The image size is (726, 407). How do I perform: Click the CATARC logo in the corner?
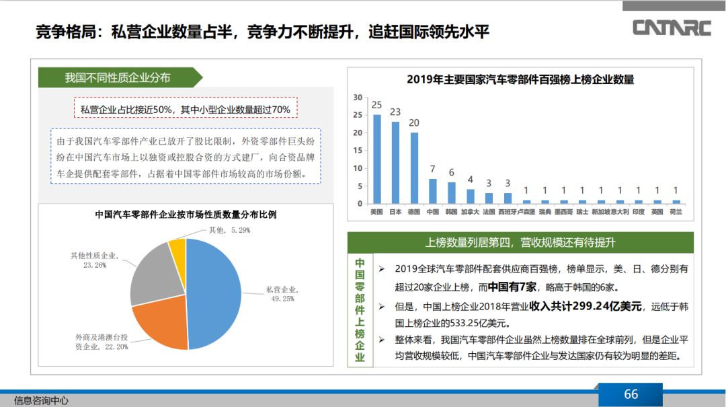(x=672, y=28)
